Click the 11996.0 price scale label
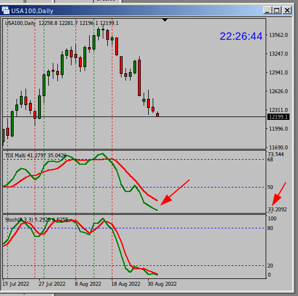This screenshot has width=298, height=296. coord(278,129)
